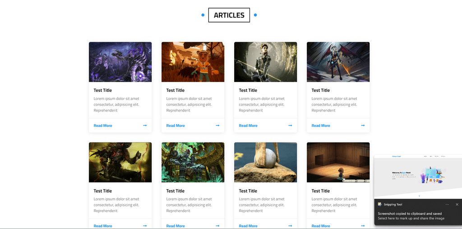Click the orange cartoon character article image

click(193, 62)
